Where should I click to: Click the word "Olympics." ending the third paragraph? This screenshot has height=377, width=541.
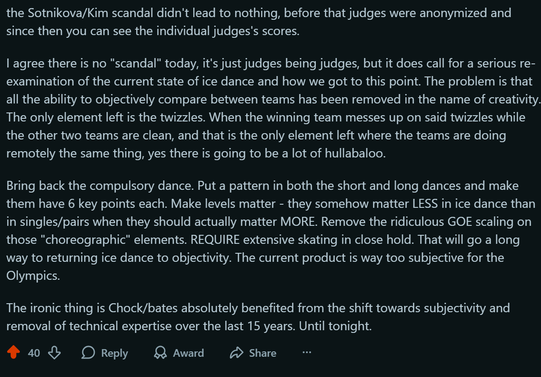(33, 276)
